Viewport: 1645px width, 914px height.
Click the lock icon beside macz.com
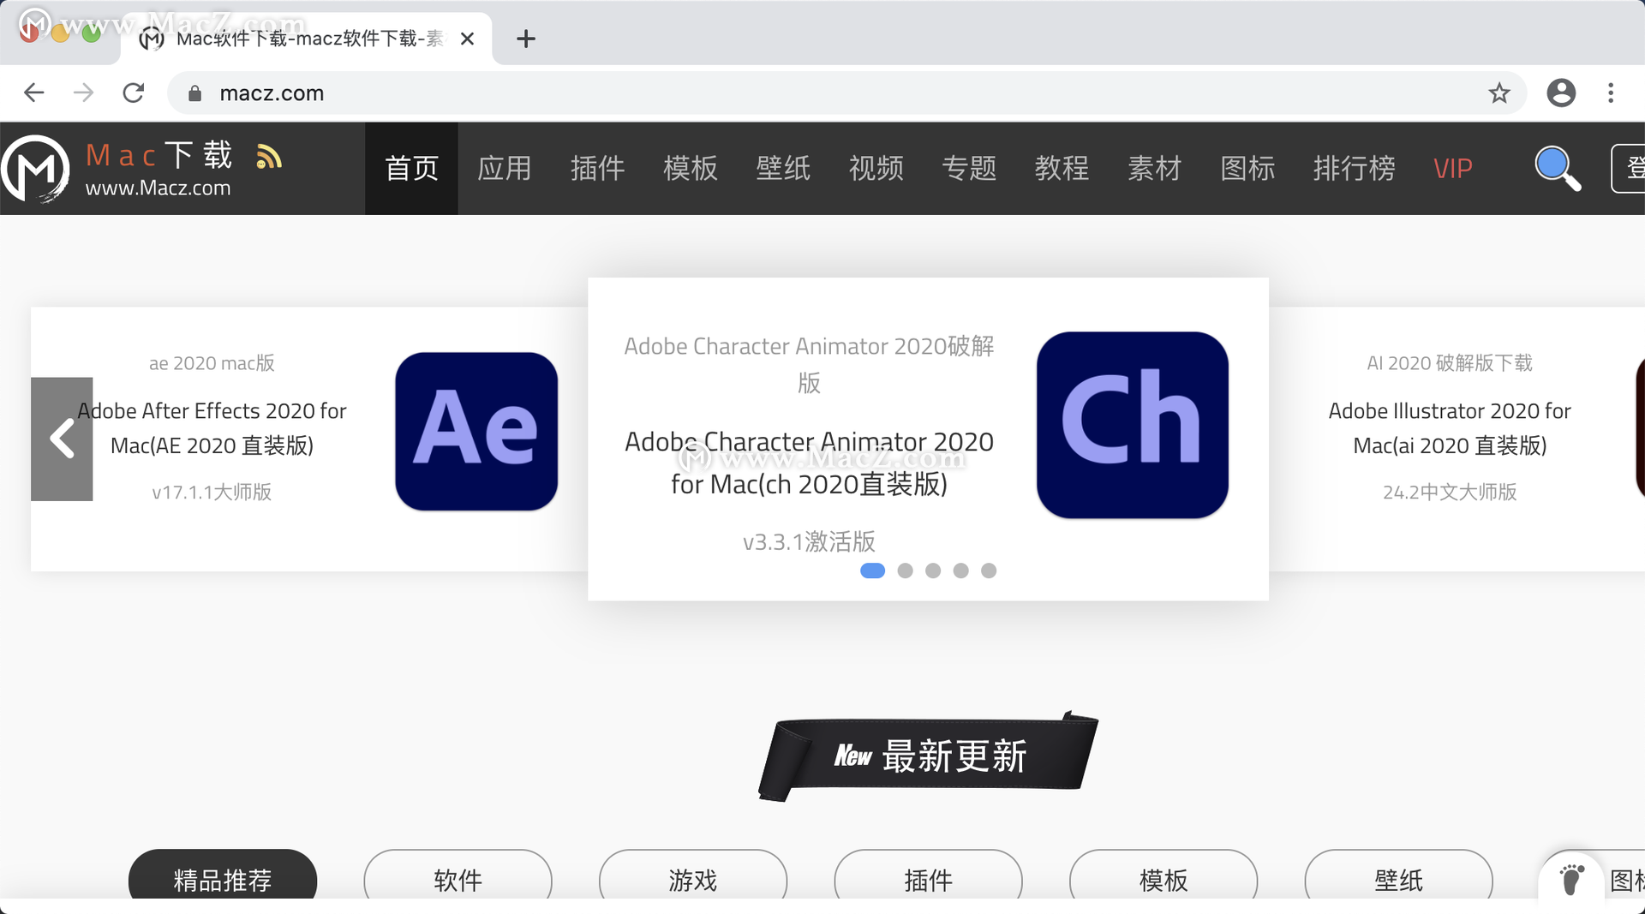(194, 93)
